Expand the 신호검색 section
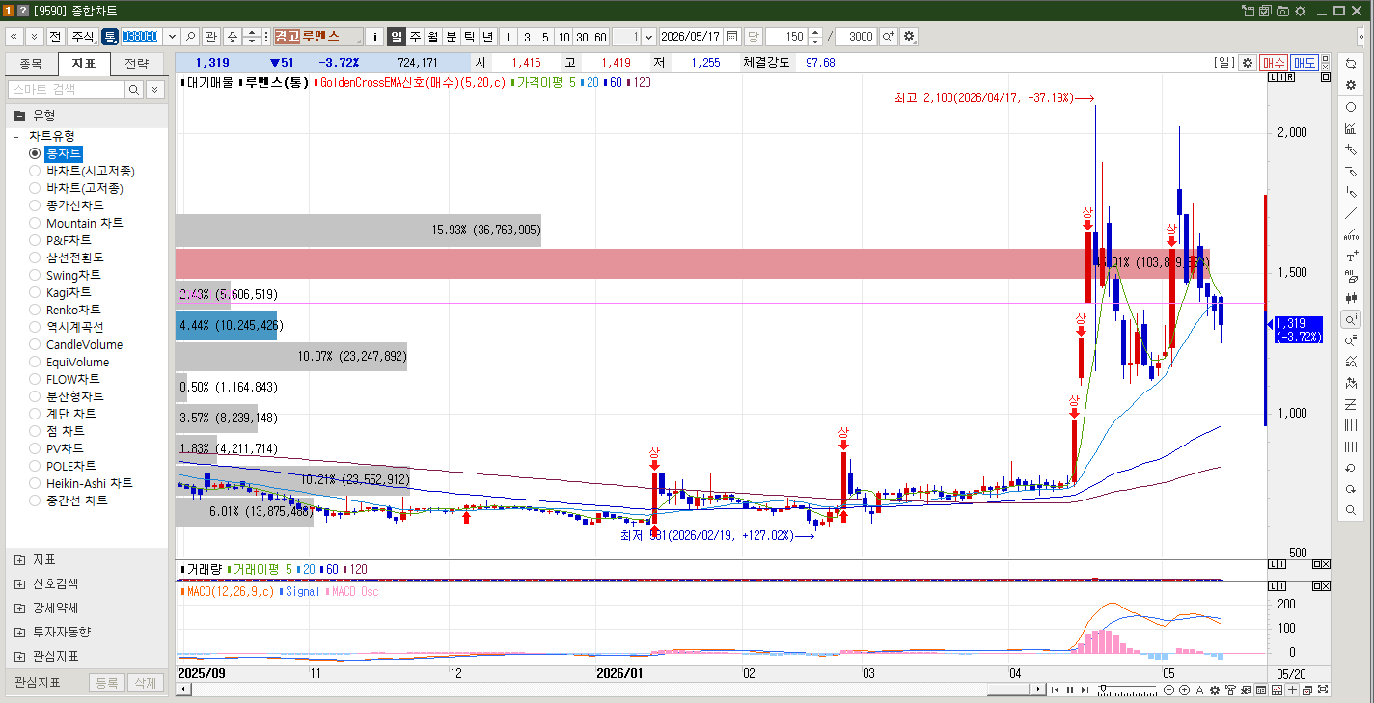This screenshot has height=703, width=1374. pos(19,583)
